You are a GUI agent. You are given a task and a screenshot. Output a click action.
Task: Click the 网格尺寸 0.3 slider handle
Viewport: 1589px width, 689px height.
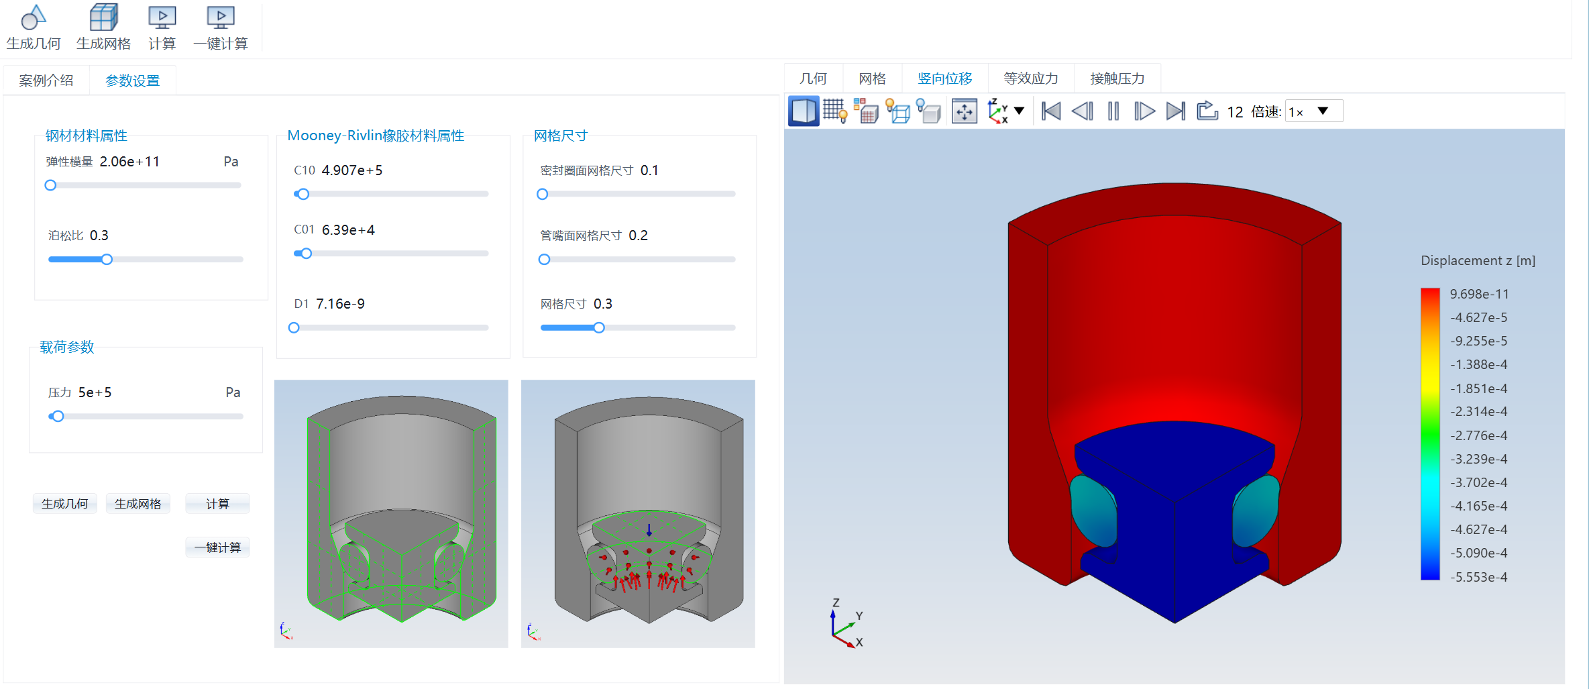coord(599,327)
